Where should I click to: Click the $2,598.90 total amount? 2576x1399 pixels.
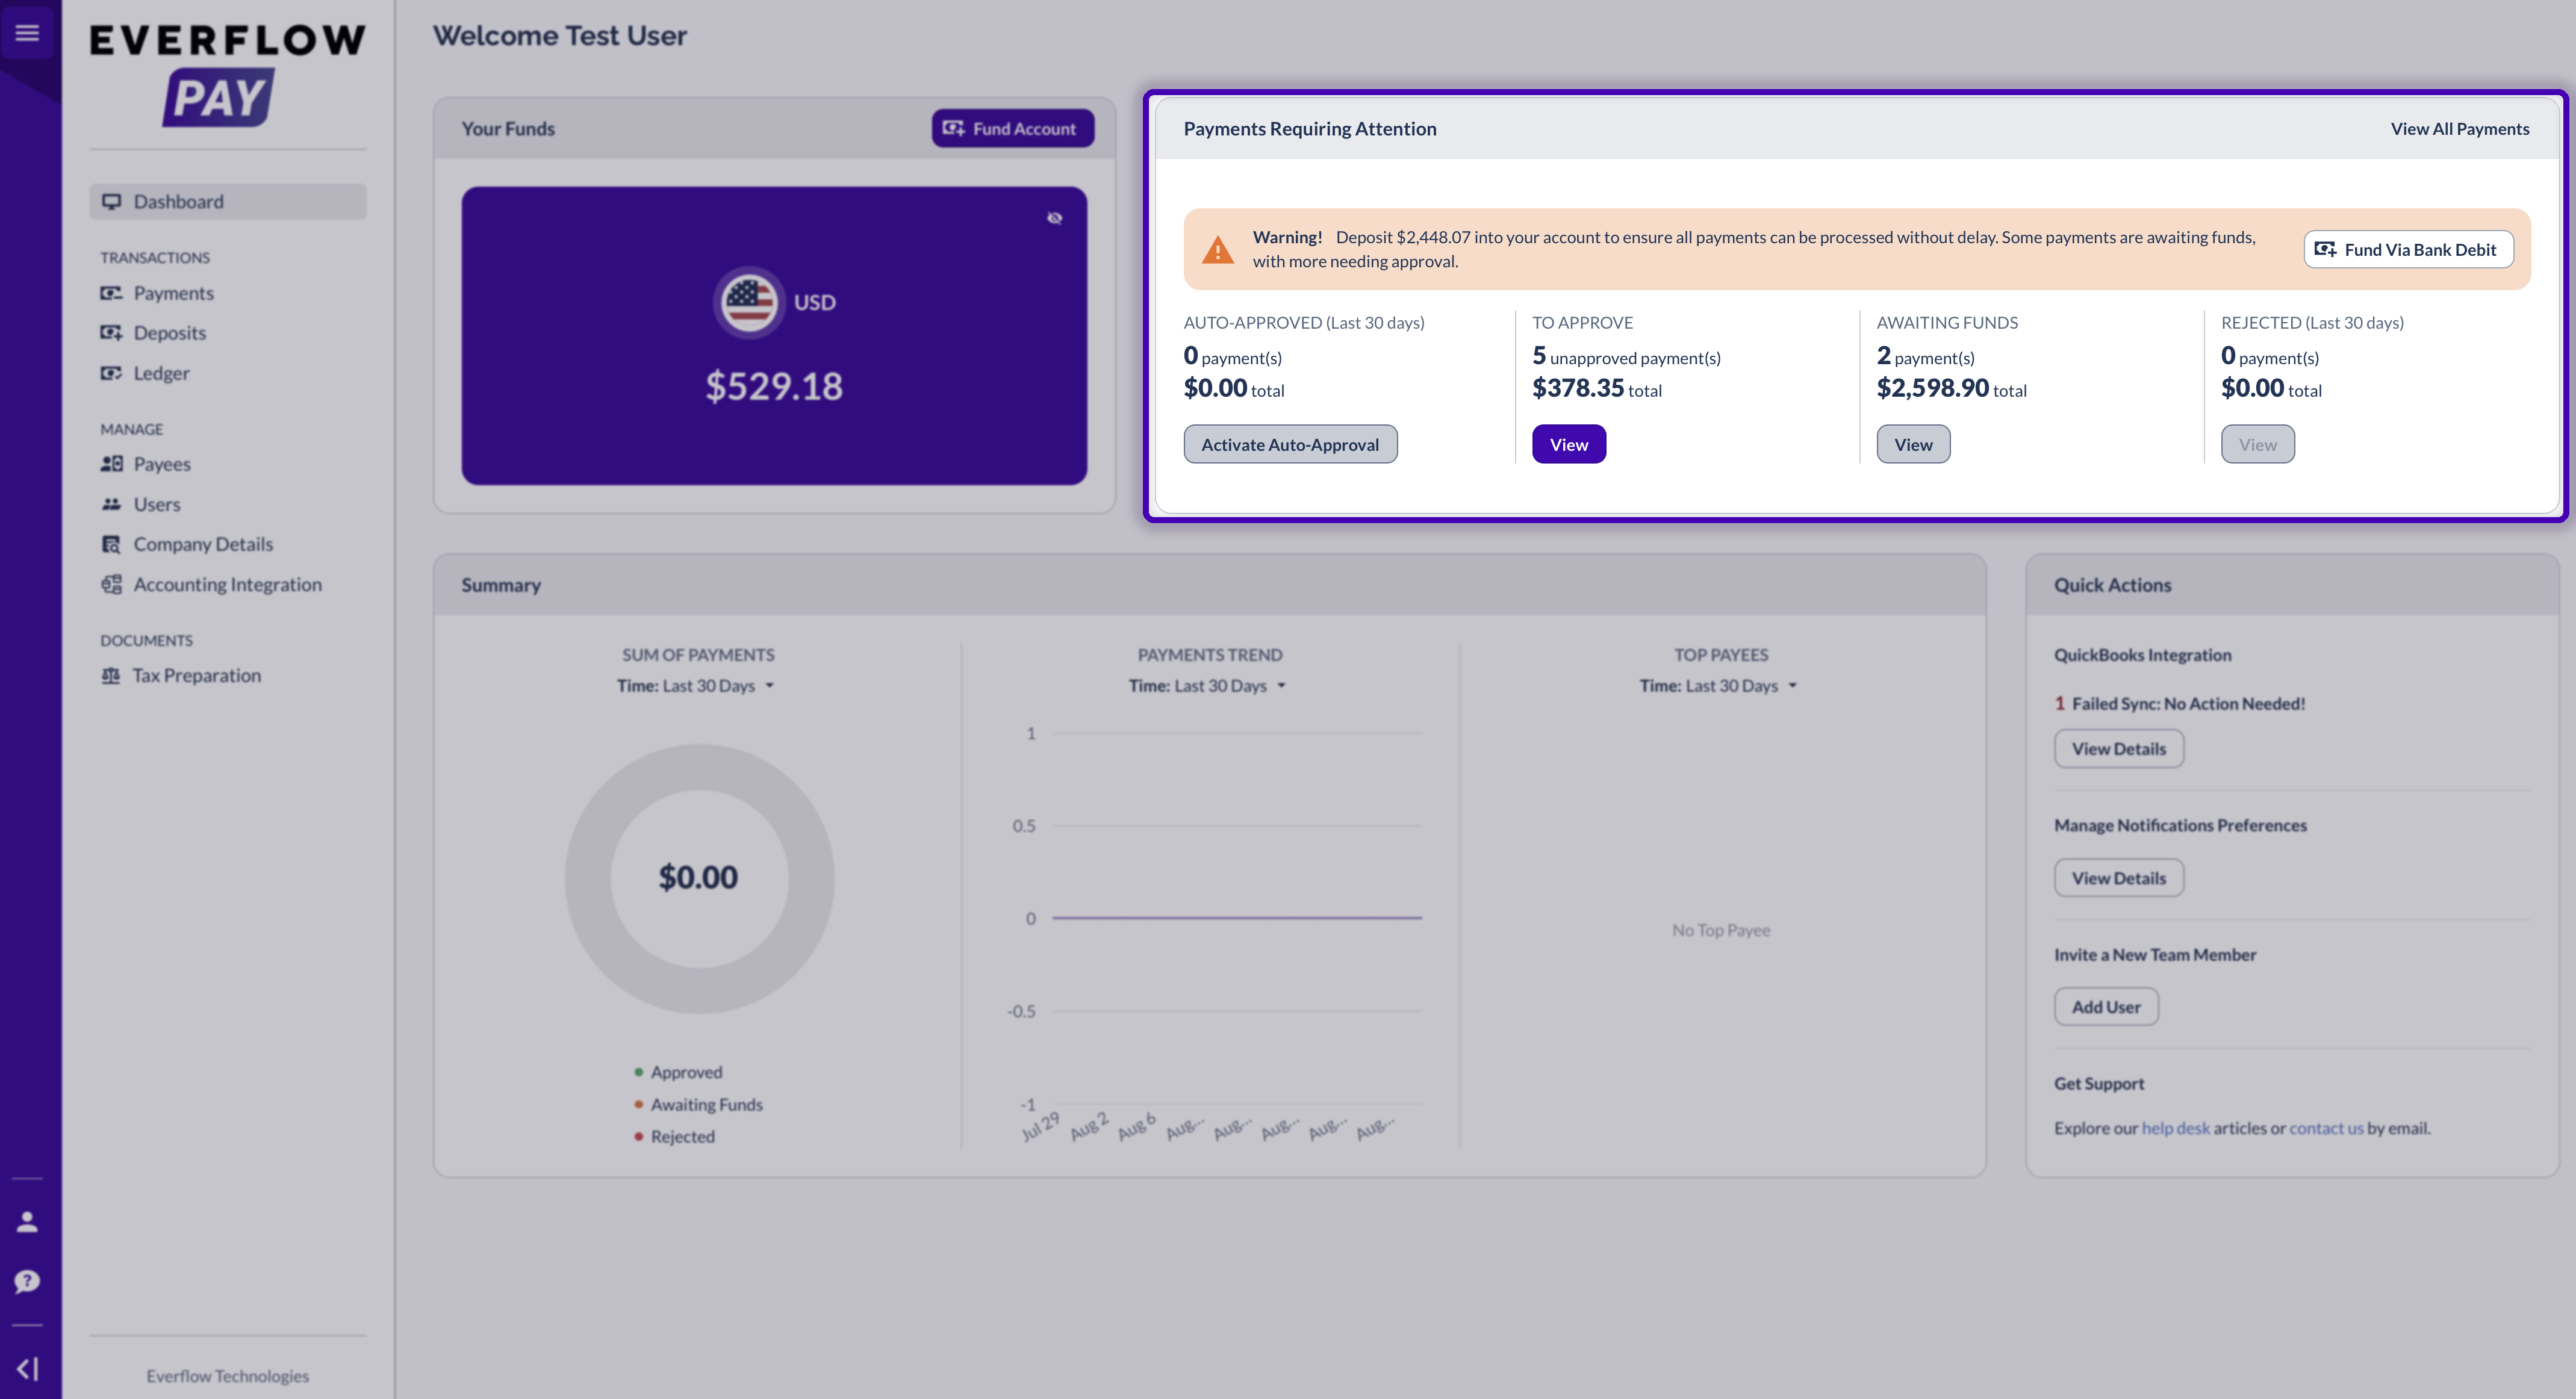[x=1933, y=388]
